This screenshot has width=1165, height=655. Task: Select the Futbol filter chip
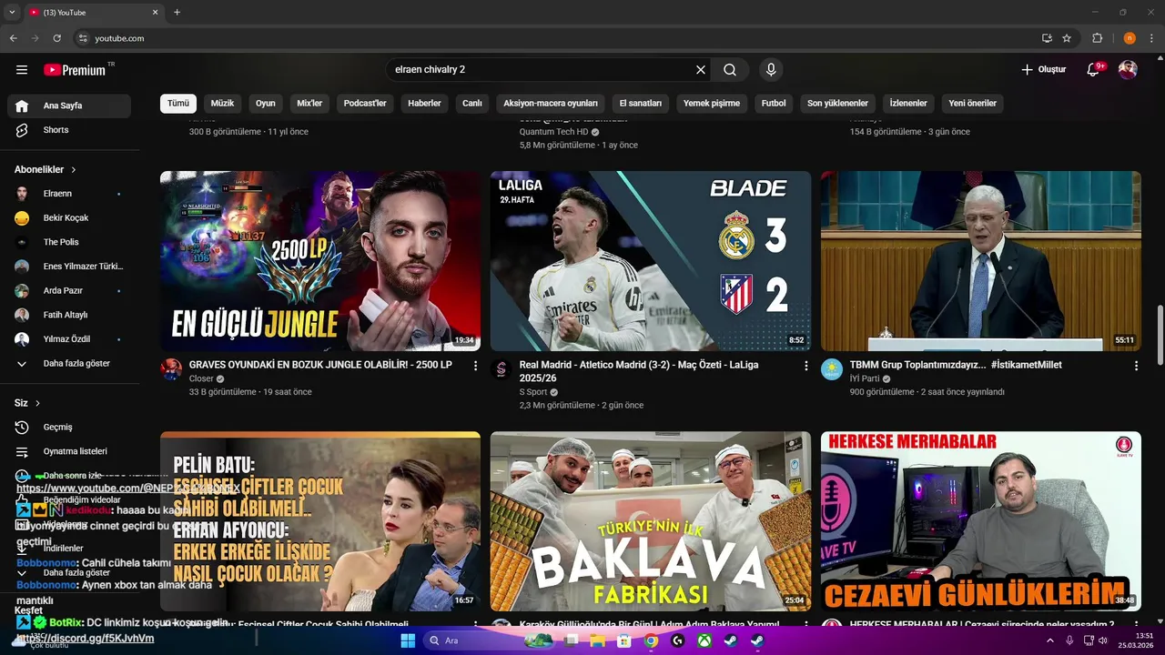point(774,103)
